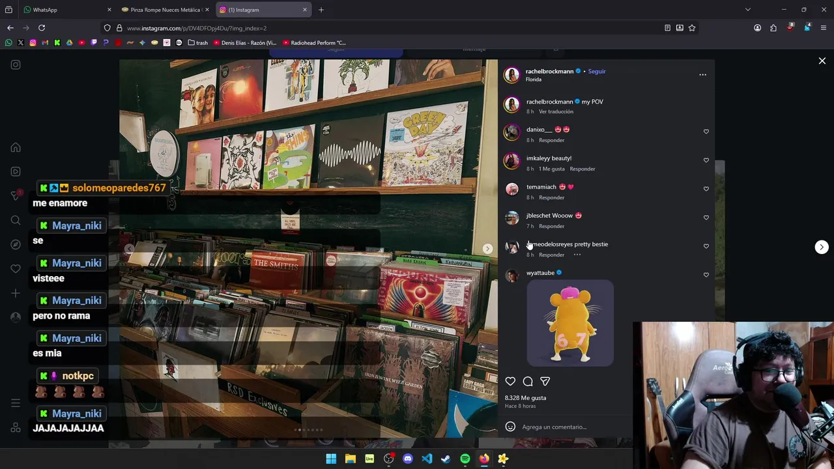Open Messages in the Instagram sidebar
Screen dimensions: 834x469
coord(16,195)
